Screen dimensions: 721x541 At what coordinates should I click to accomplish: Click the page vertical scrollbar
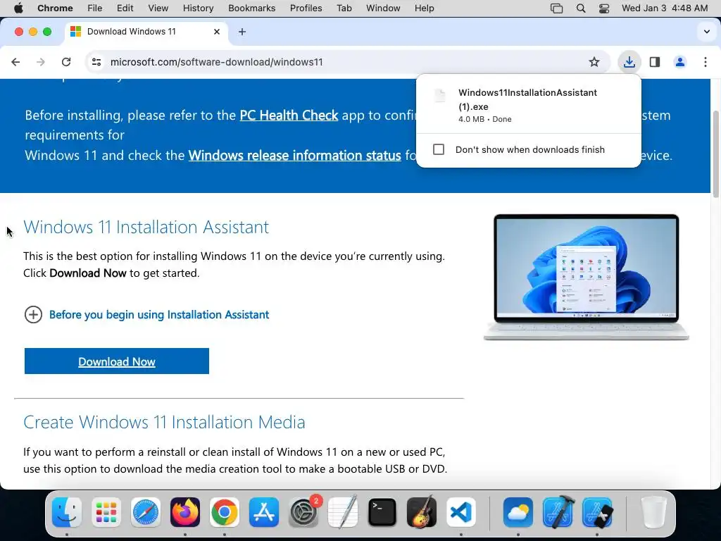[715, 154]
